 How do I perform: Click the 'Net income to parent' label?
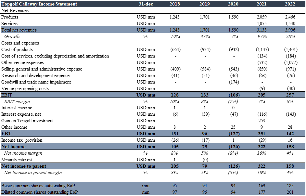tap(24, 166)
